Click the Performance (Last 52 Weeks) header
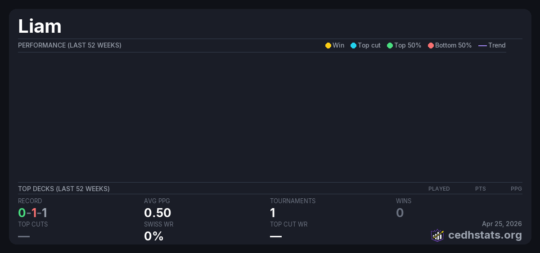Viewport: 540px width, 253px height. [x=70, y=45]
